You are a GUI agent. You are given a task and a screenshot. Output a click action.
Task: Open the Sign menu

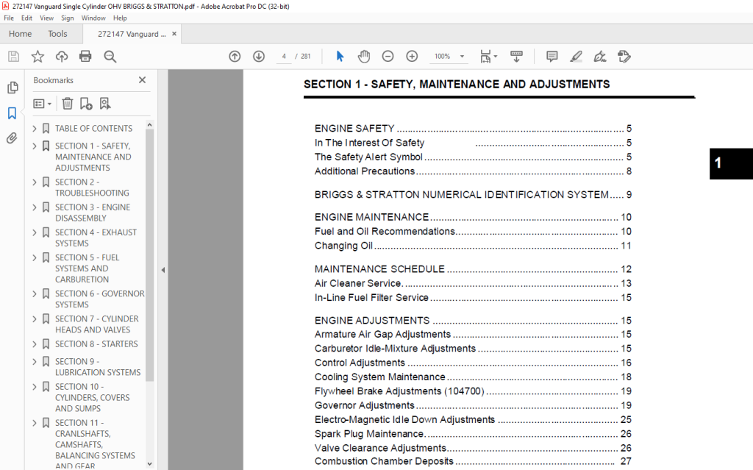pyautogui.click(x=67, y=18)
